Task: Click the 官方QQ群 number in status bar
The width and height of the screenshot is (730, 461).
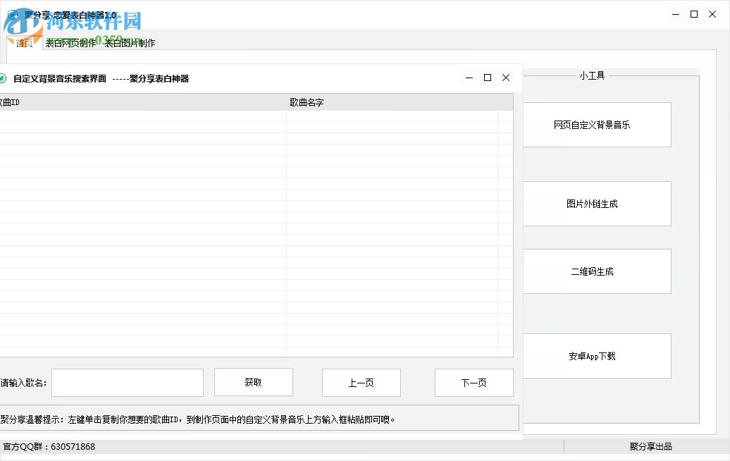Action: click(x=51, y=446)
